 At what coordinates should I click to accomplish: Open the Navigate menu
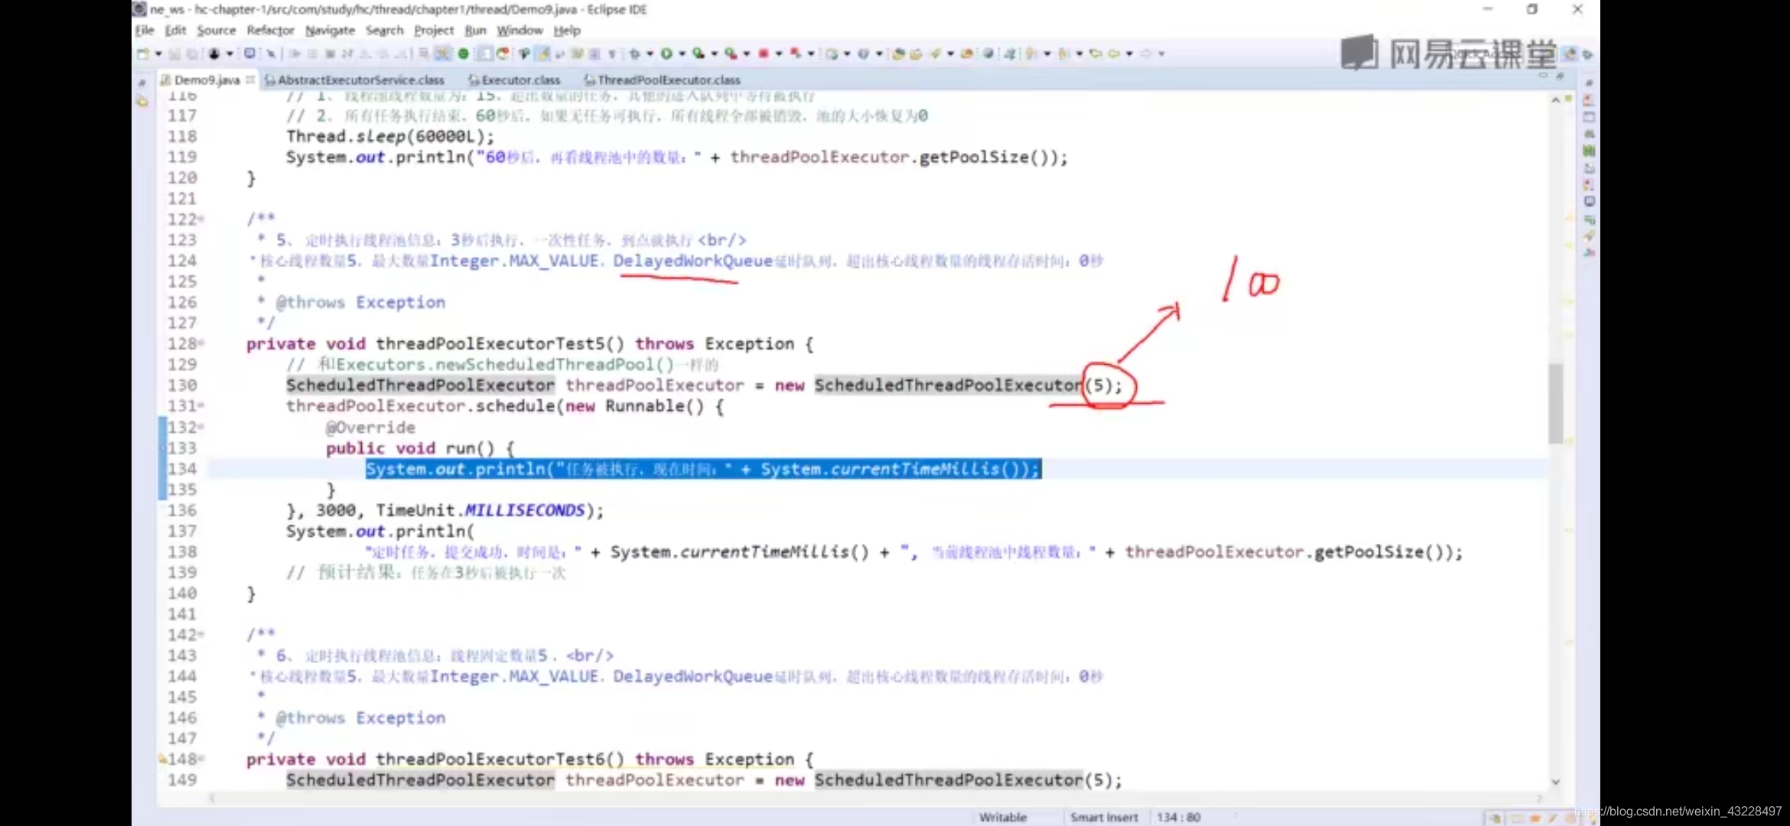[330, 31]
